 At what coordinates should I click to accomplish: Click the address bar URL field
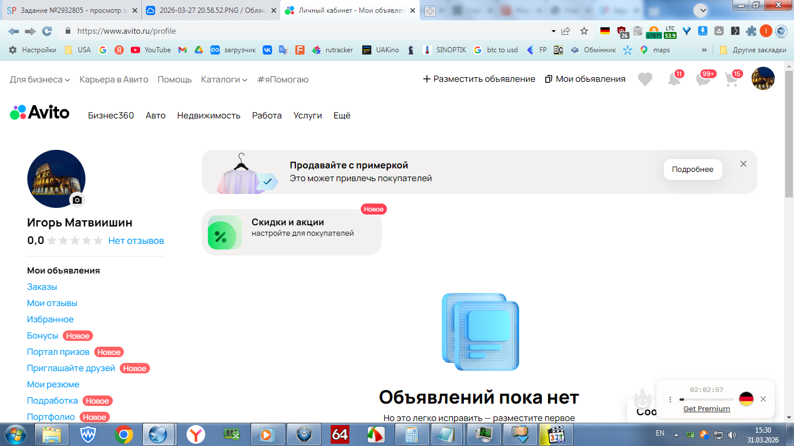pyautogui.click(x=308, y=31)
